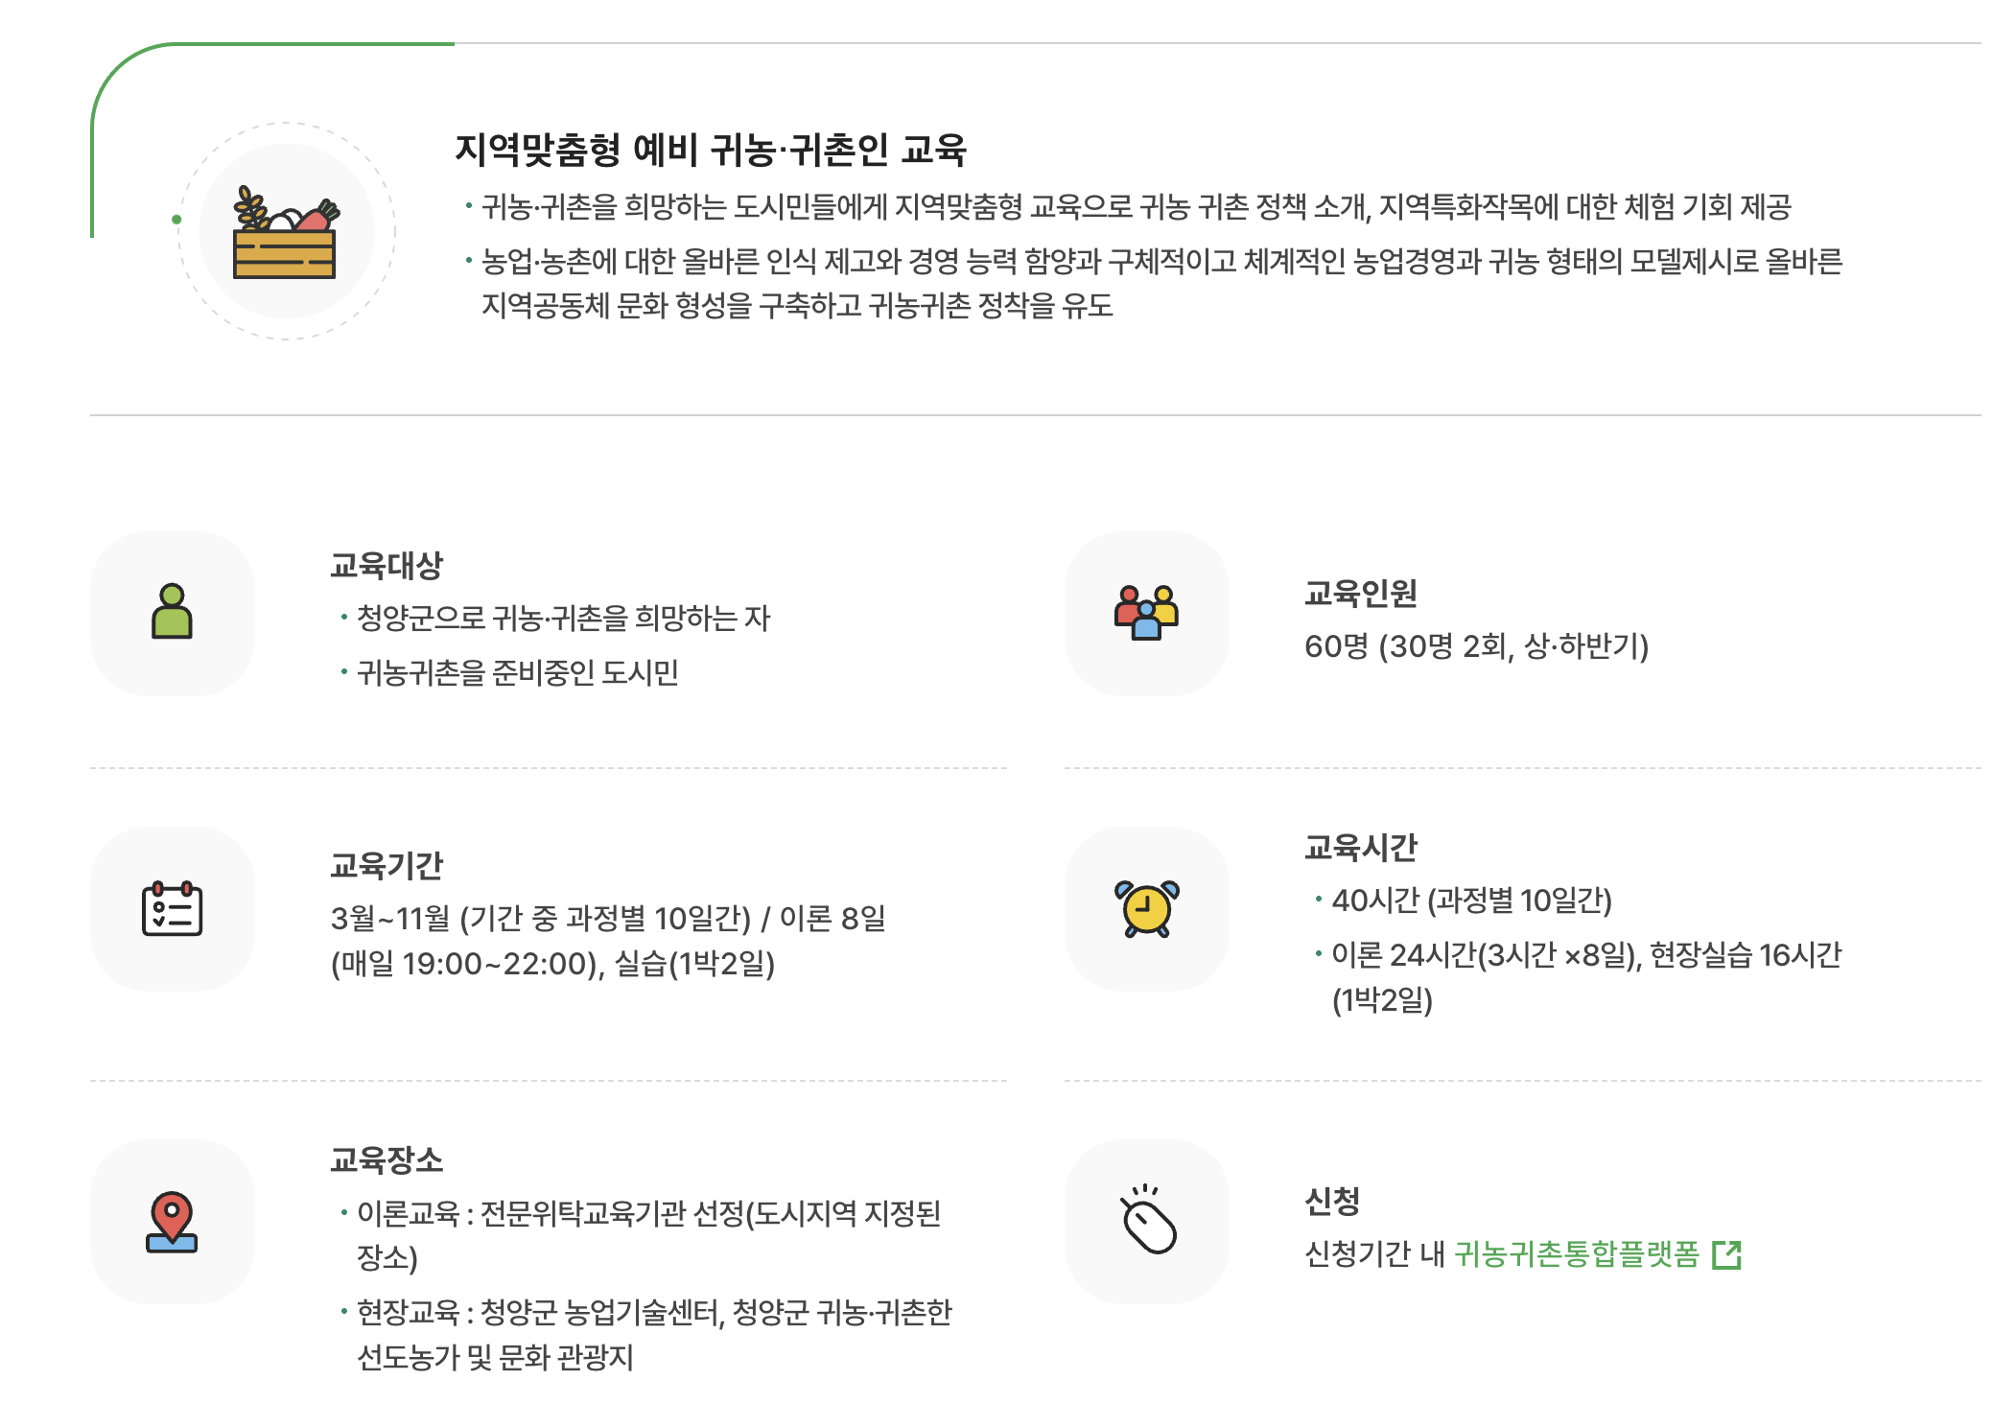Viewport: 2016px width, 1427px height.
Task: Click the green person icon for 교육대상
Action: (173, 612)
